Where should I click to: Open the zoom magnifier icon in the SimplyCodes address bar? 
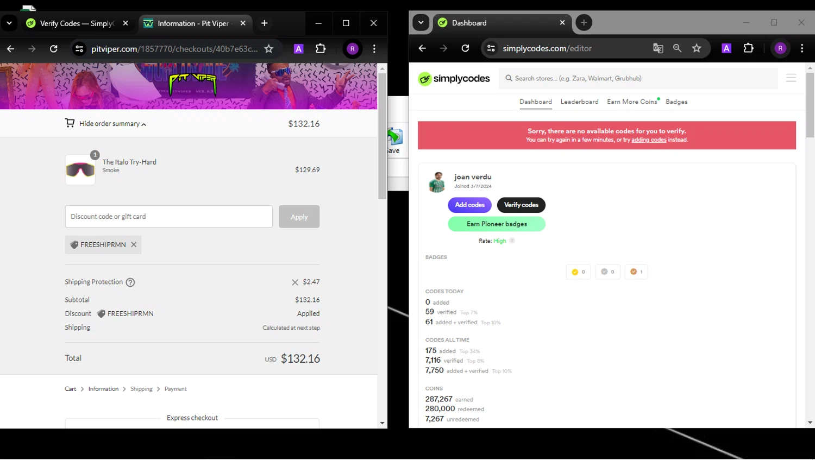[677, 48]
